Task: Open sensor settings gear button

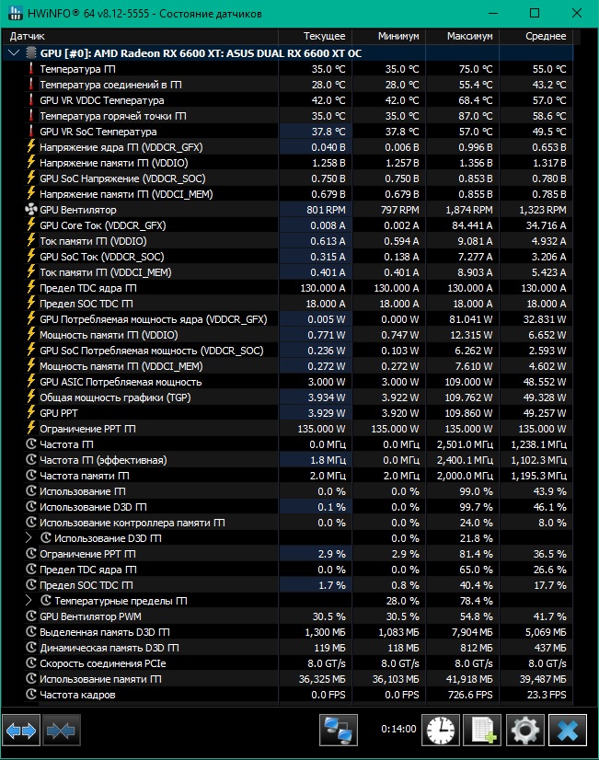Action: tap(524, 730)
